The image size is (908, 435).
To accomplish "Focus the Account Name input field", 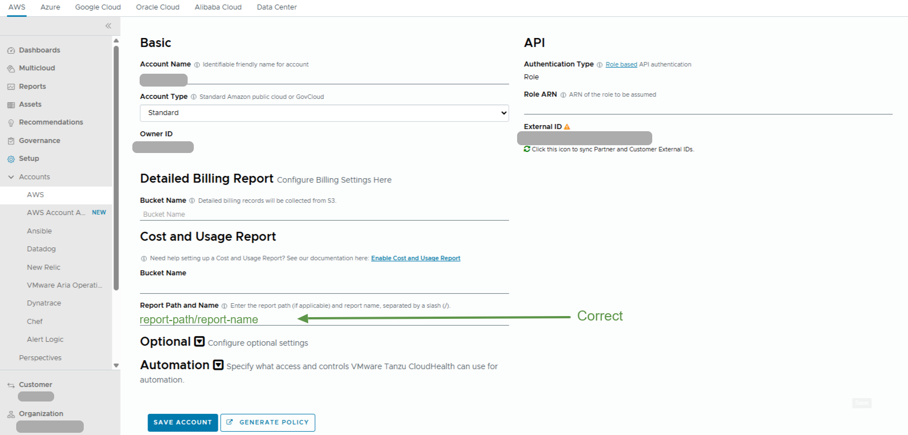I will (x=324, y=79).
